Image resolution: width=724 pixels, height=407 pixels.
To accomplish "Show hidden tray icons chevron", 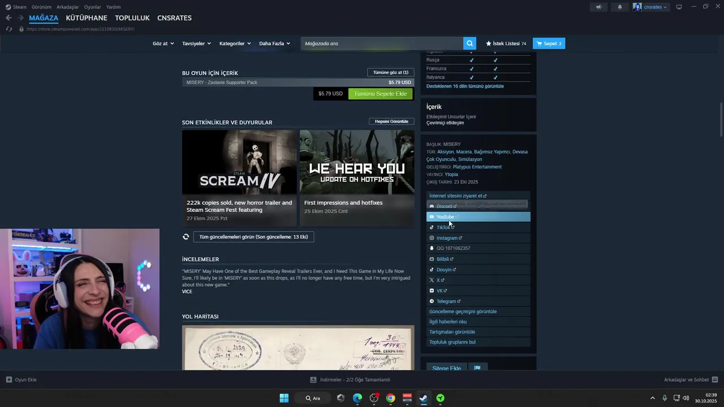I will 653,398.
